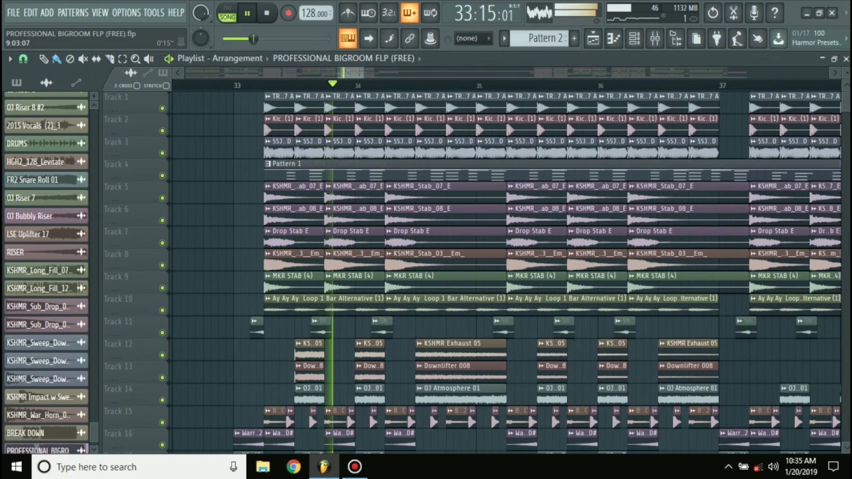Select the Paint (brush) tool in playlist toolbar
852x479 pixels.
[x=57, y=59]
